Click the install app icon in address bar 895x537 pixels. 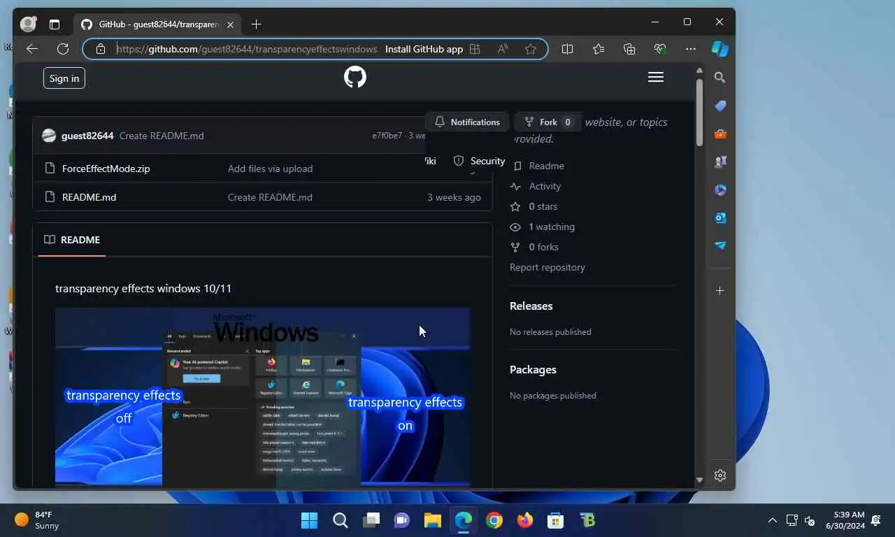click(x=475, y=49)
